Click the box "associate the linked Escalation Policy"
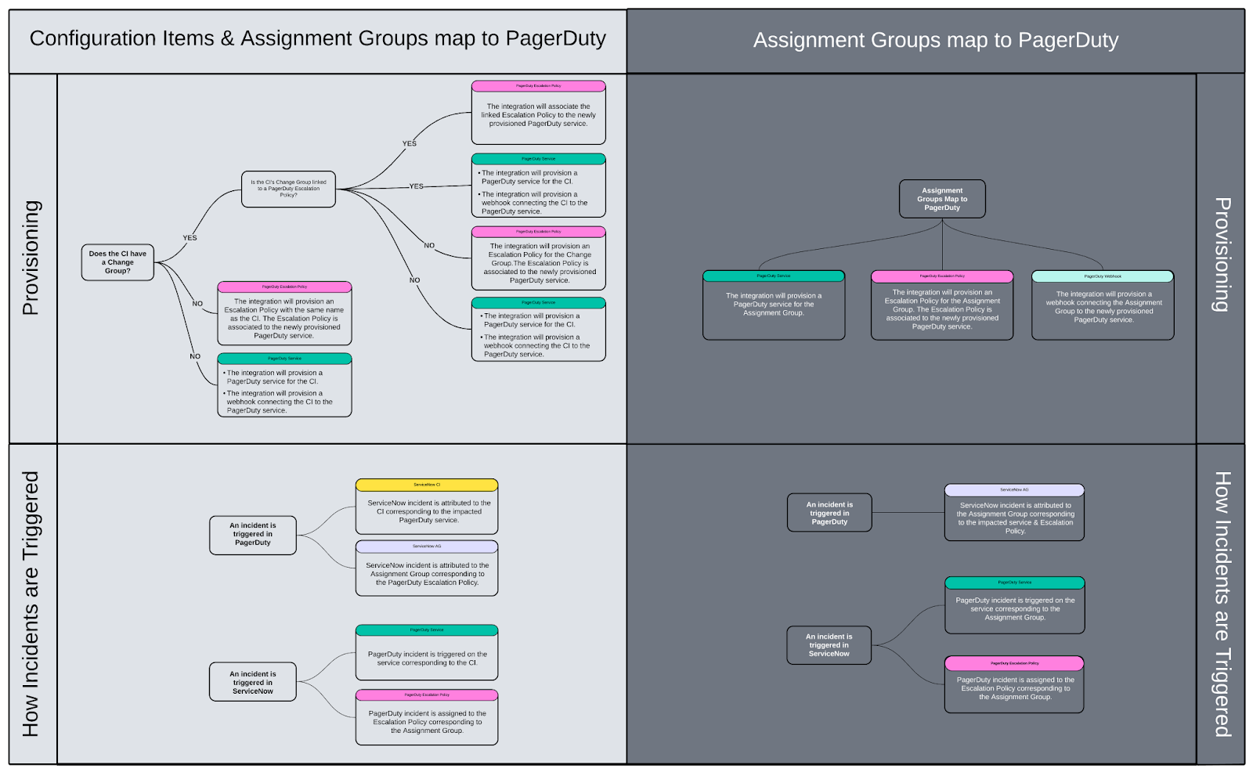The width and height of the screenshot is (1253, 772). tap(538, 113)
